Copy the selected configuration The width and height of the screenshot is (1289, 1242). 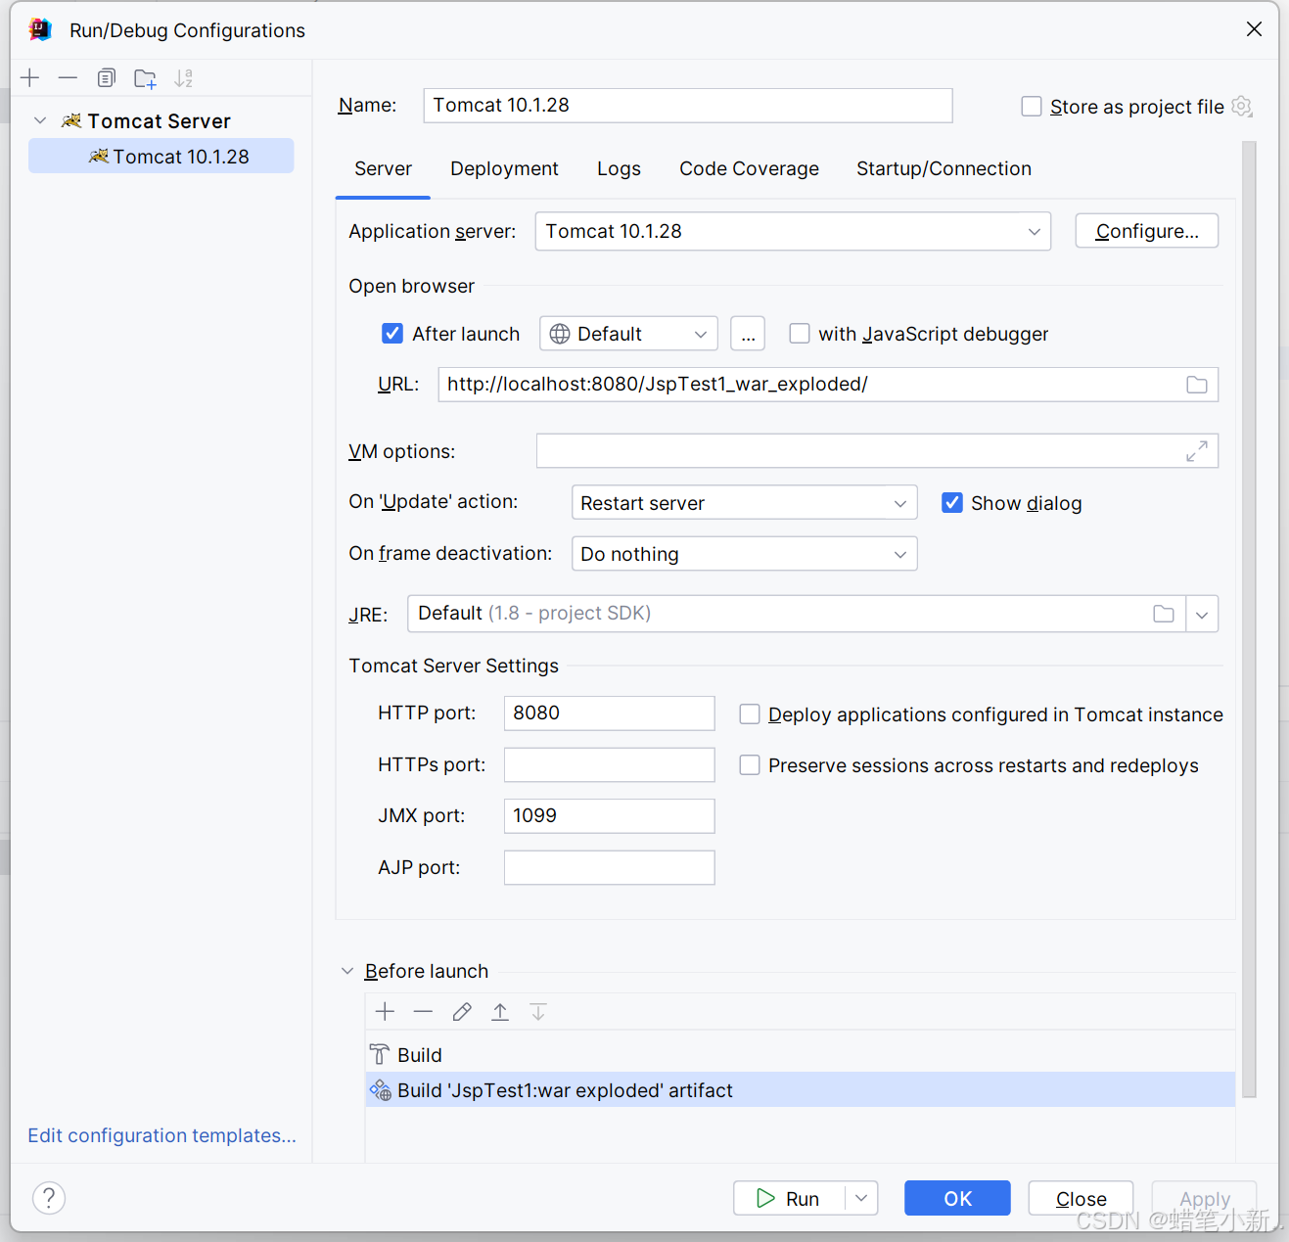[x=107, y=78]
